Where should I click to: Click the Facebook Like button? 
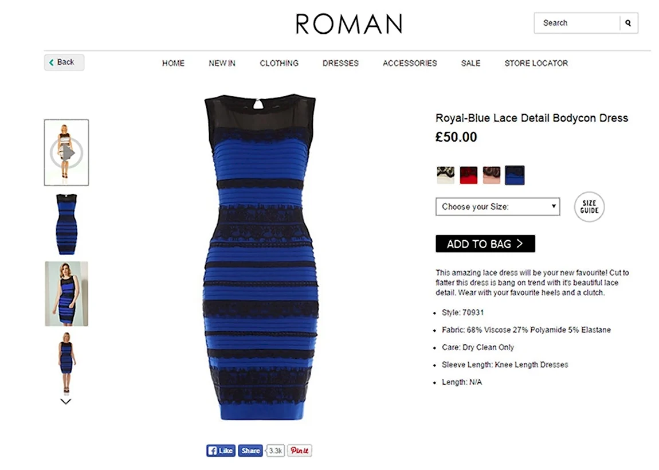(x=221, y=451)
